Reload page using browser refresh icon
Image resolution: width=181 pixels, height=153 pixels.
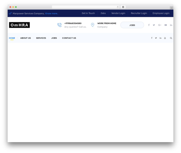click(x=118, y=7)
